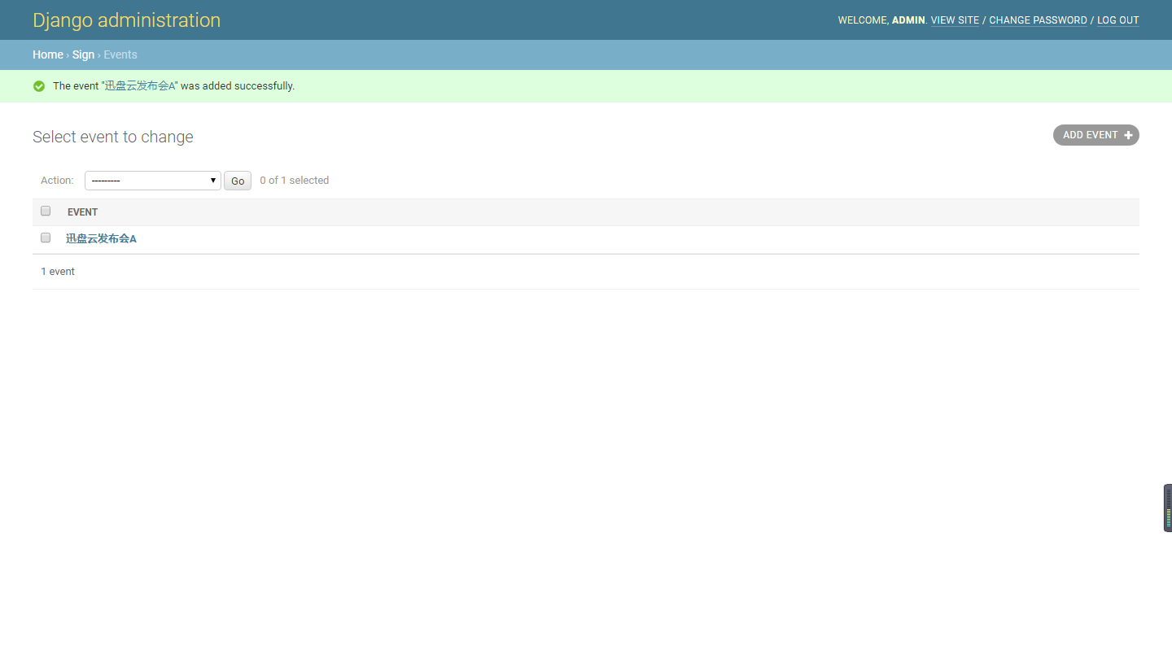Click the Go button beside Action
1172x650 pixels.
click(x=238, y=181)
